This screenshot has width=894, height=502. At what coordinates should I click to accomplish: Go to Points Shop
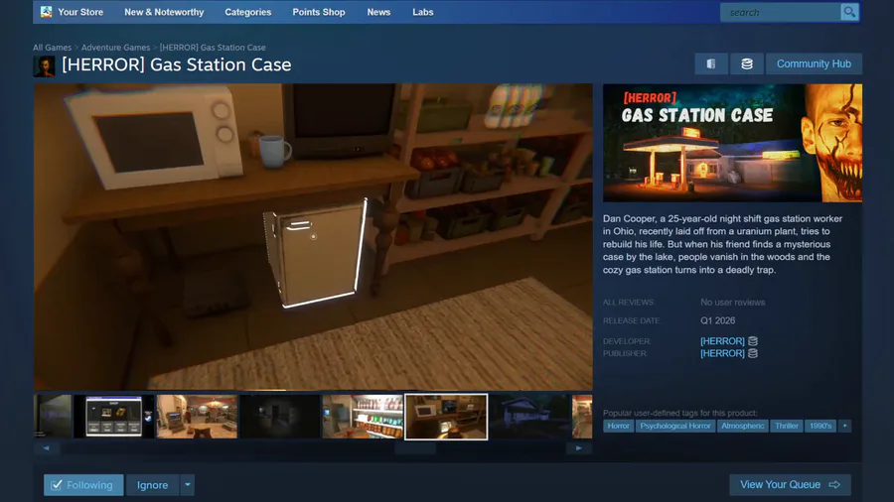coord(319,12)
